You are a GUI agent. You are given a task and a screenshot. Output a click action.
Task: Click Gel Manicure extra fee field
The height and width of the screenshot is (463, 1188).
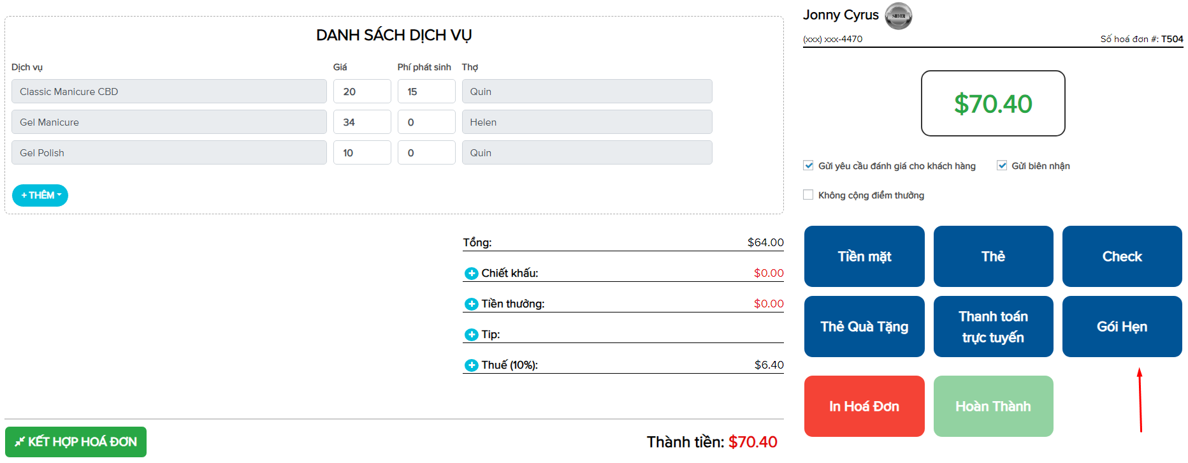coord(426,122)
